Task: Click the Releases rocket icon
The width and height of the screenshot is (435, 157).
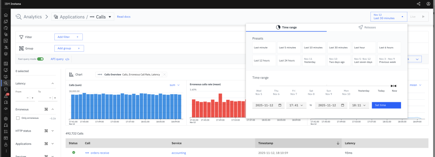Action: pyautogui.click(x=360, y=28)
